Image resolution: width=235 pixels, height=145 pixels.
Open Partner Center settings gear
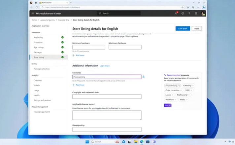click(x=196, y=13)
